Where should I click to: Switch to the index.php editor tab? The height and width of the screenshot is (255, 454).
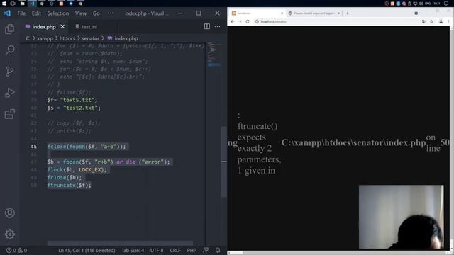(x=44, y=27)
